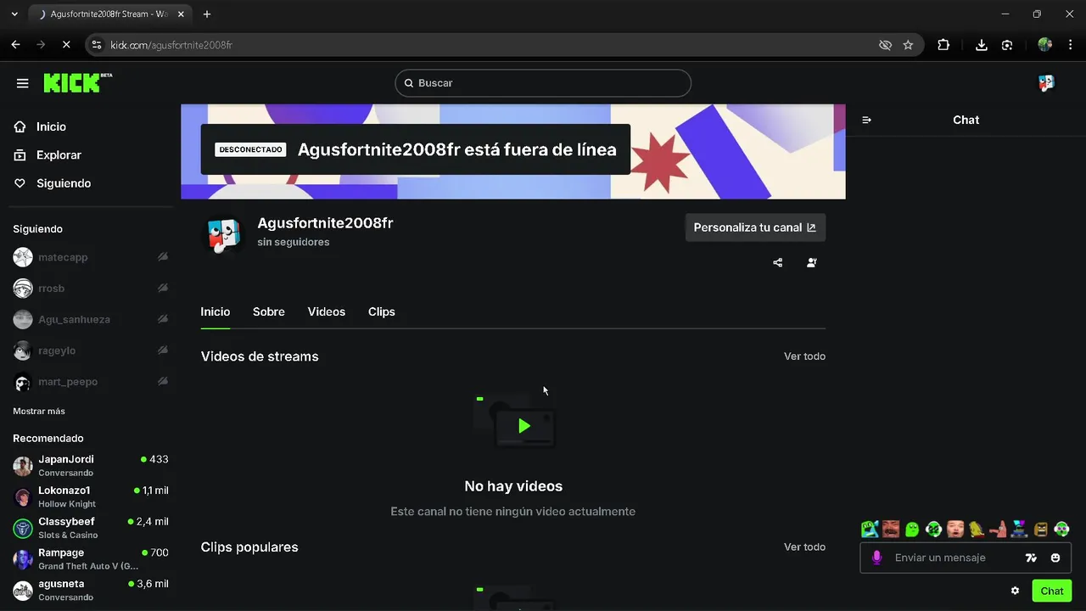
Task: Click the Siguiendo heart icon
Action: (20, 183)
